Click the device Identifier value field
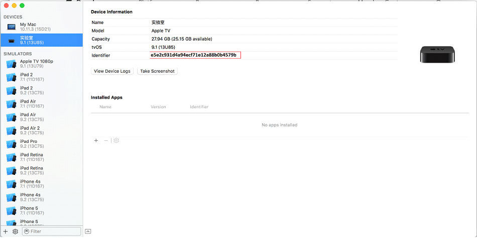Image resolution: width=477 pixels, height=238 pixels. [195, 55]
